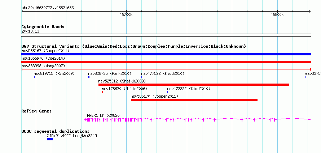Image resolution: width=321 pixels, height=153 pixels.
Task: Click the UCSC segmental duplications track title
Action: point(56,131)
